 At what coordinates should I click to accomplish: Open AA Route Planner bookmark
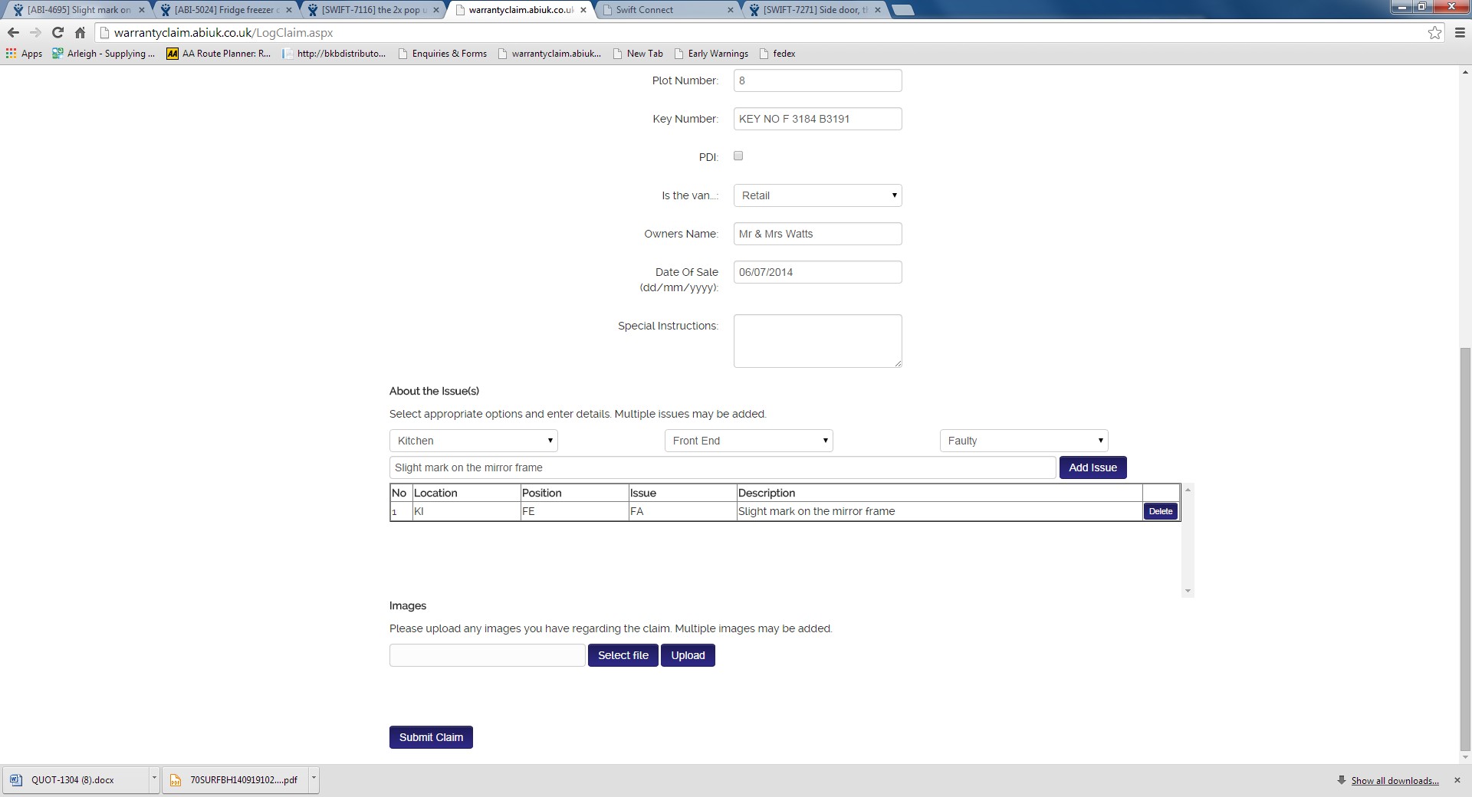(219, 54)
